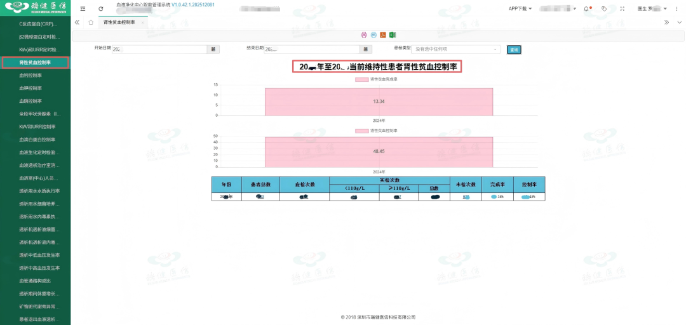The height and width of the screenshot is (325, 686).
Task: Open the notification bell
Action: [586, 9]
